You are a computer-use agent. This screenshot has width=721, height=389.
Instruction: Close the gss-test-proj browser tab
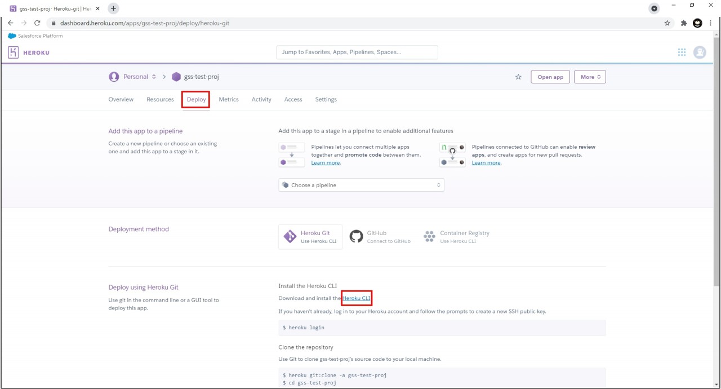[x=97, y=8]
